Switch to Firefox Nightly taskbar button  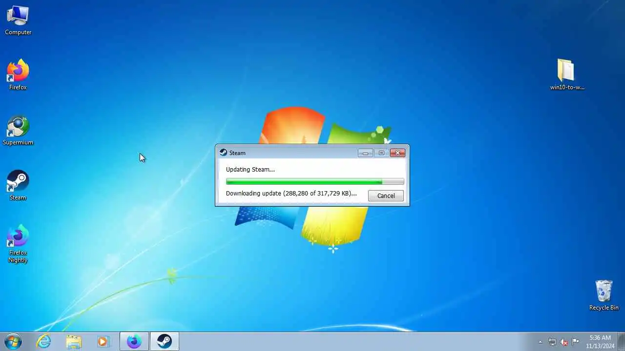[x=134, y=342]
